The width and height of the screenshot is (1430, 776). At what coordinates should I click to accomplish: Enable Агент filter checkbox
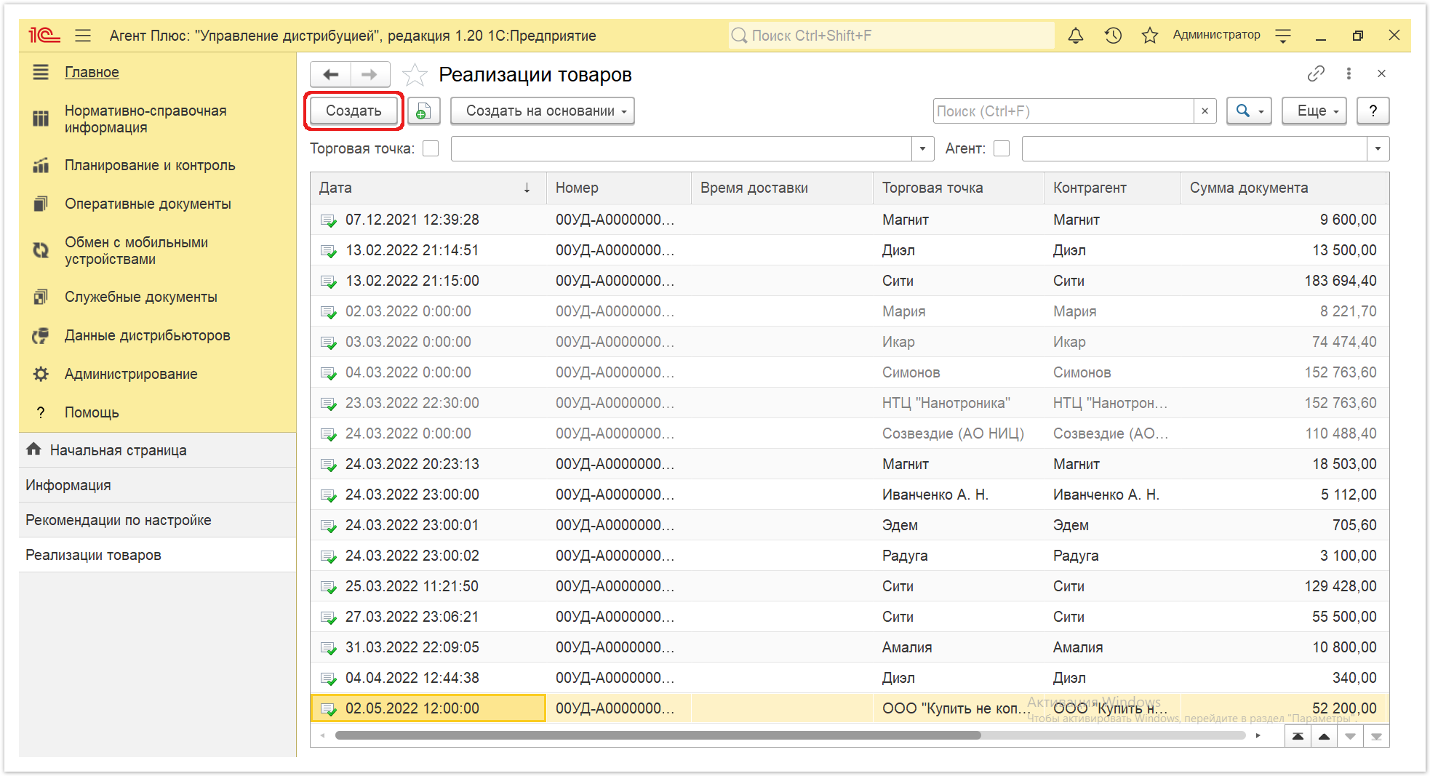pyautogui.click(x=1002, y=148)
